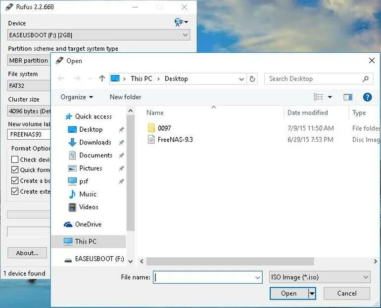Click the file list right scroll arrow
This screenshot has height=308, width=381.
376,261
